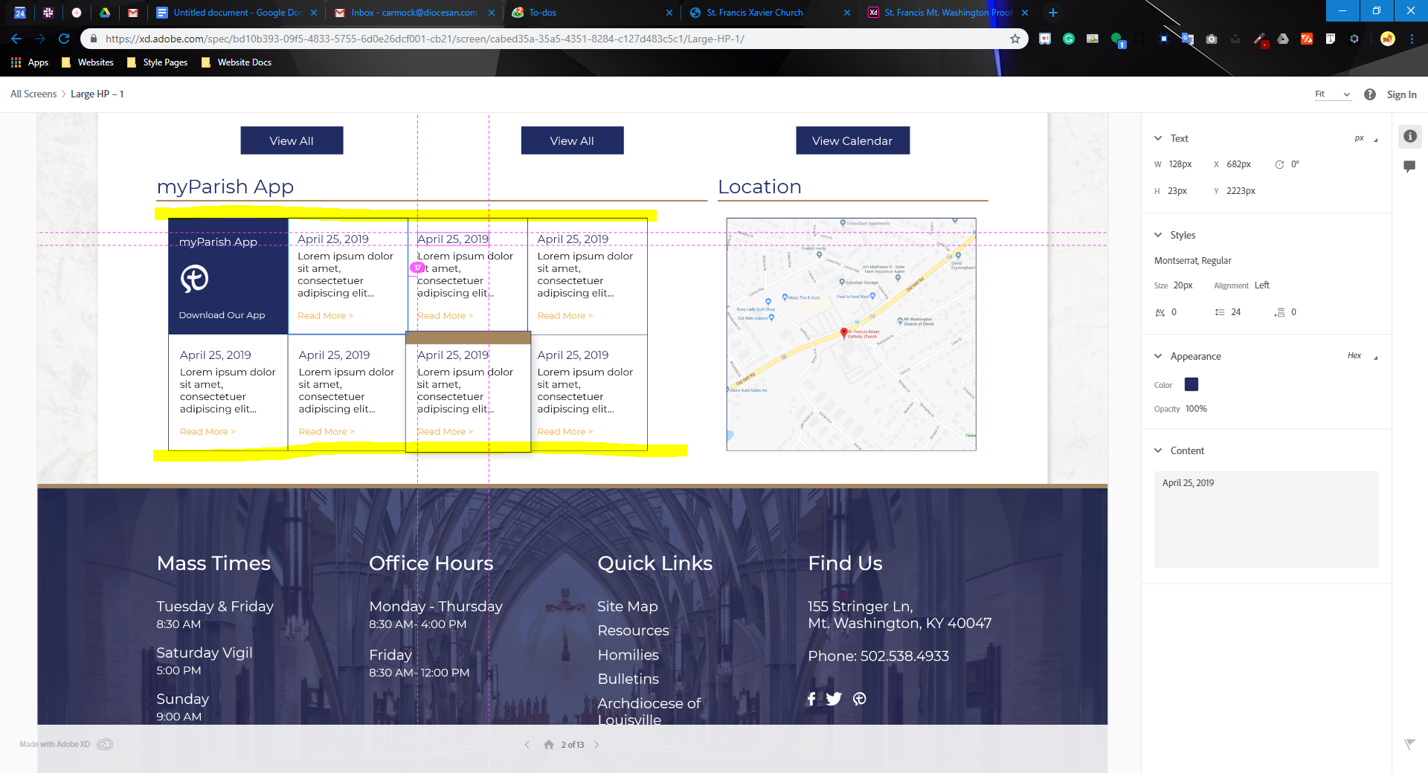Click the Facebook icon under Find Us

(x=811, y=699)
